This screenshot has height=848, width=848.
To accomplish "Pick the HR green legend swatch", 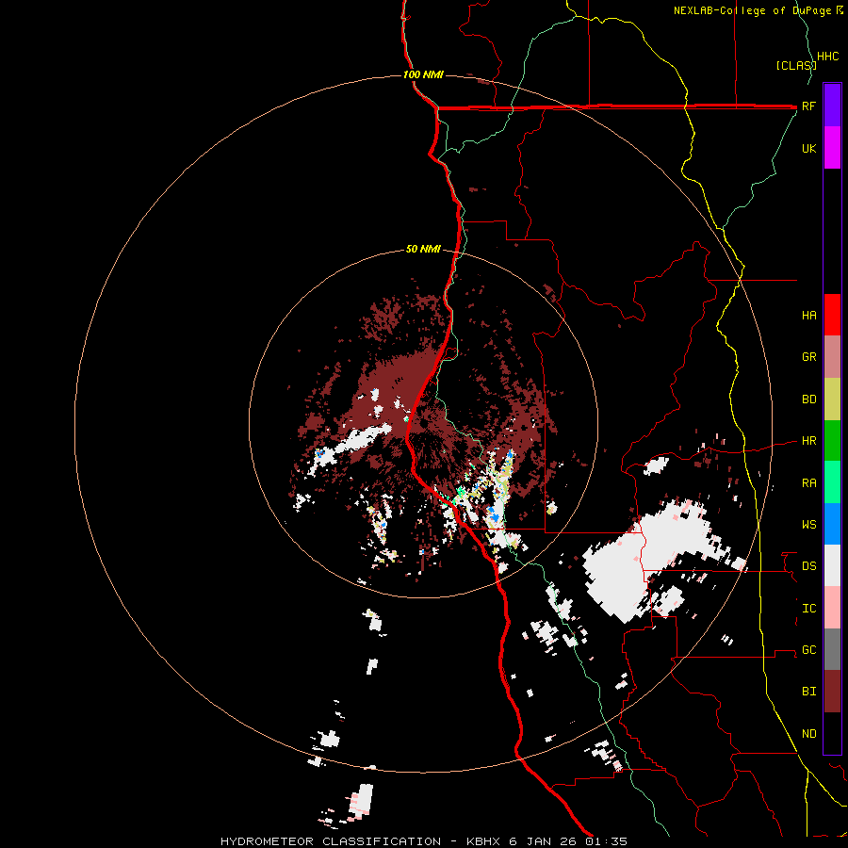I will tap(832, 441).
